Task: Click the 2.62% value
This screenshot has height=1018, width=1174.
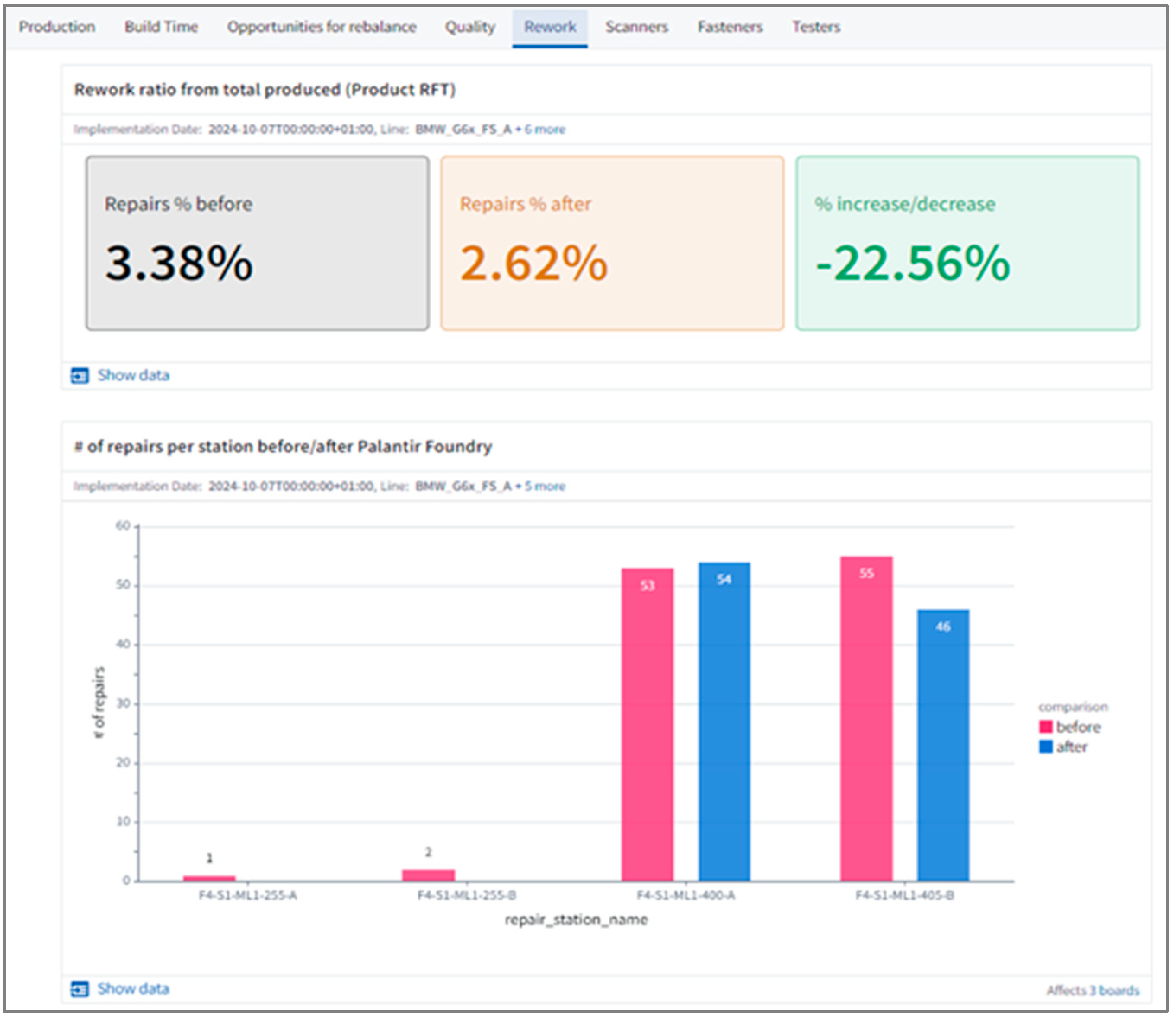Action: (534, 263)
